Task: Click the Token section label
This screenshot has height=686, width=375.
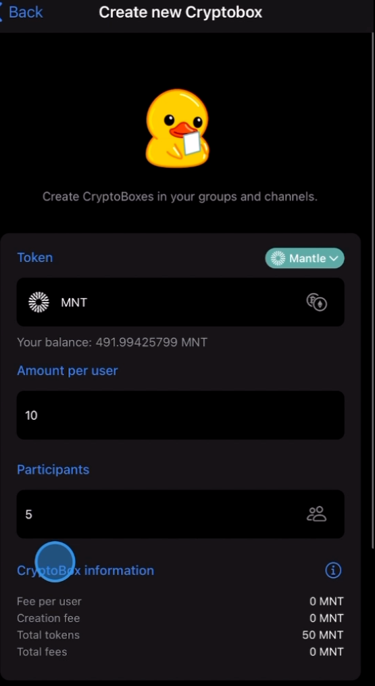Action: point(35,257)
